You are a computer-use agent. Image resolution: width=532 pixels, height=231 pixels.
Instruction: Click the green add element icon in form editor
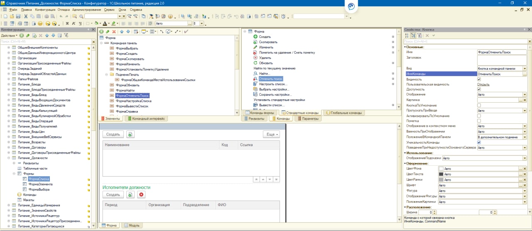click(101, 32)
